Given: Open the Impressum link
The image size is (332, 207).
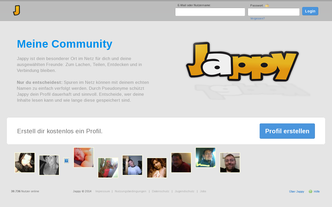Looking at the screenshot, I should pyautogui.click(x=103, y=191).
